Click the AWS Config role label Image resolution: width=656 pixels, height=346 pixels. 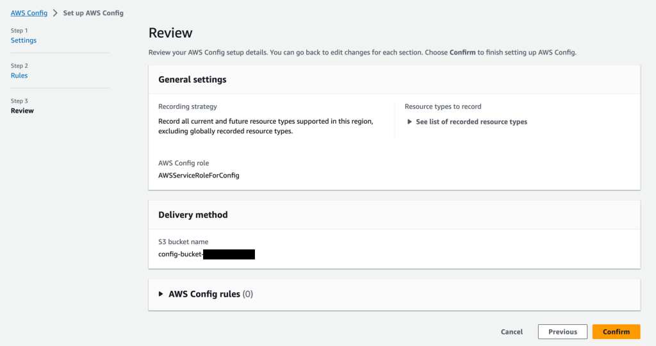[x=183, y=163]
